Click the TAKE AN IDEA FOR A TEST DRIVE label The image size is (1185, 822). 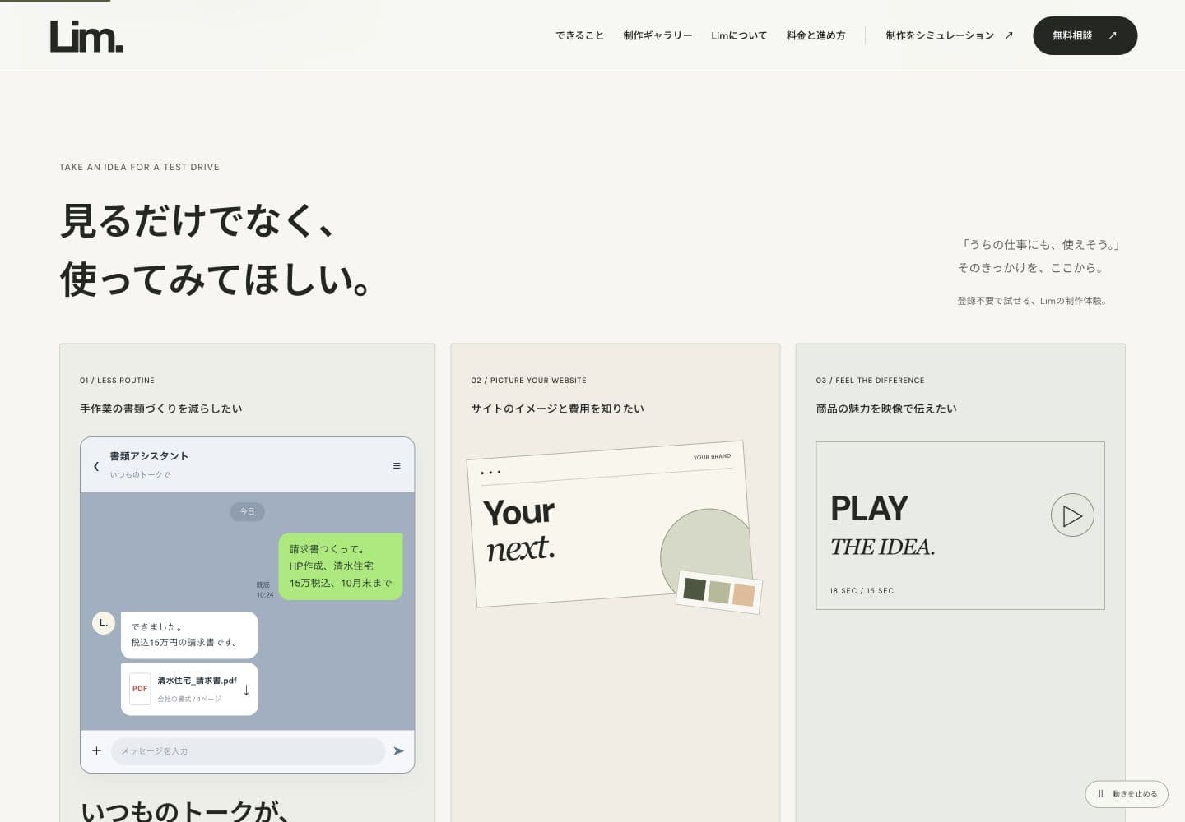coord(139,167)
